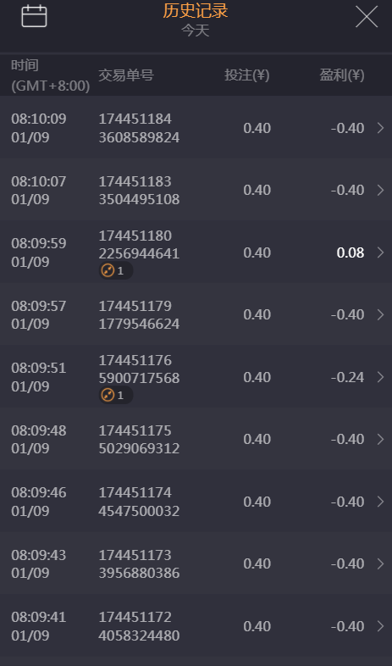Expand details arrow for the 08:09:48 record
The height and width of the screenshot is (666, 392).
pos(380,439)
